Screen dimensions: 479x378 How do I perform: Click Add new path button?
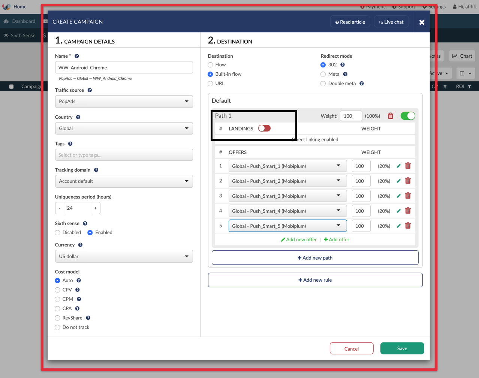(x=315, y=258)
